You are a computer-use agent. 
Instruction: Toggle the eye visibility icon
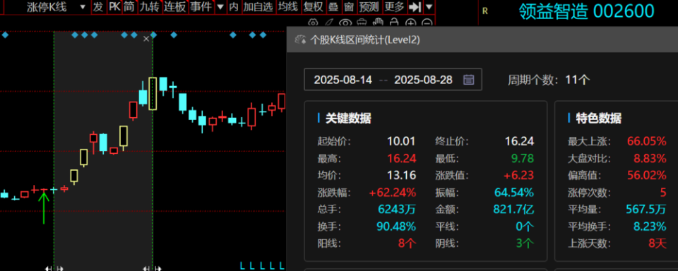pos(345,23)
